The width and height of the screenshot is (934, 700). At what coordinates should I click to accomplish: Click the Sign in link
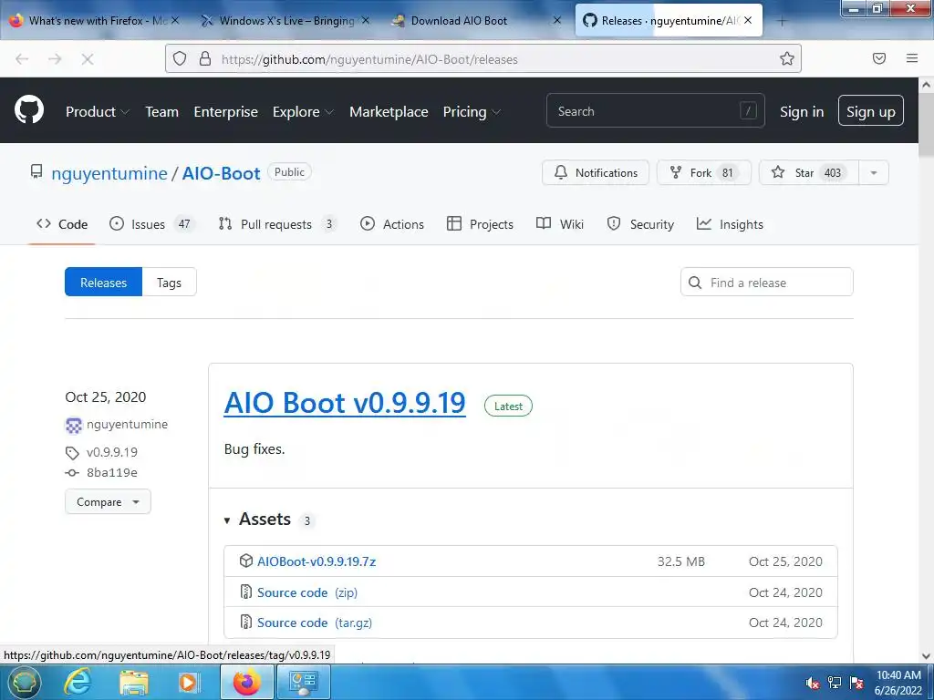[x=802, y=111]
